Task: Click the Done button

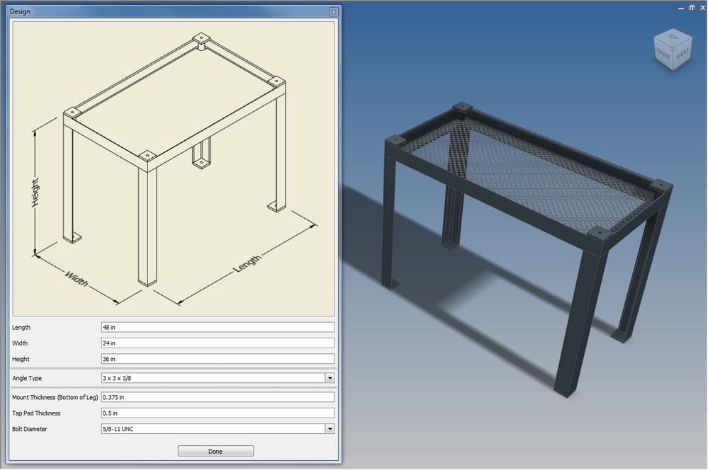Action: tap(215, 451)
